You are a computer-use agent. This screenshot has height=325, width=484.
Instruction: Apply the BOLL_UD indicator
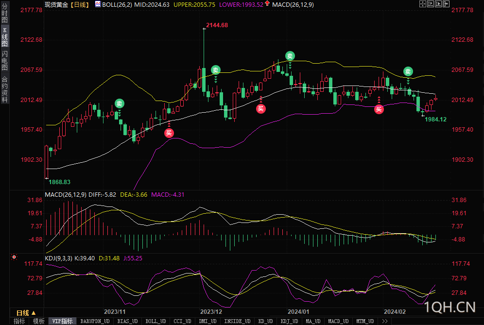click(x=156, y=321)
